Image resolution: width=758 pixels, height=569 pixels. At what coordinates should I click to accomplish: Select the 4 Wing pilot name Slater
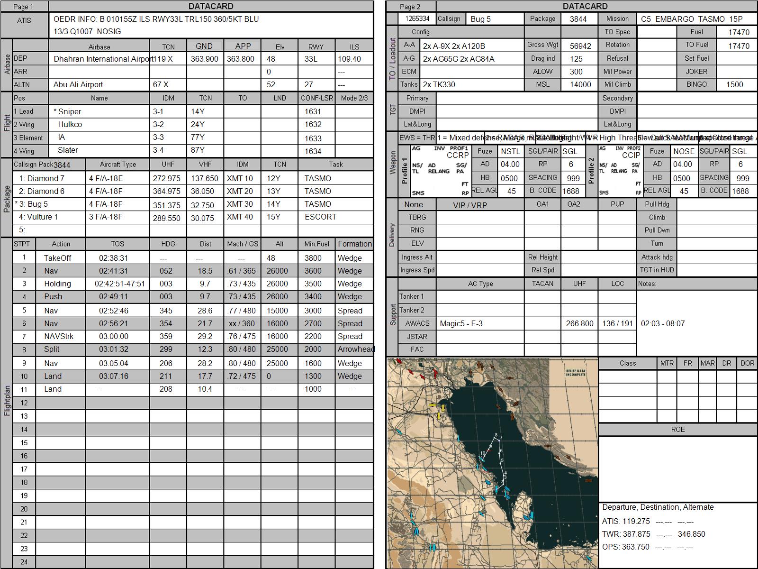point(68,150)
